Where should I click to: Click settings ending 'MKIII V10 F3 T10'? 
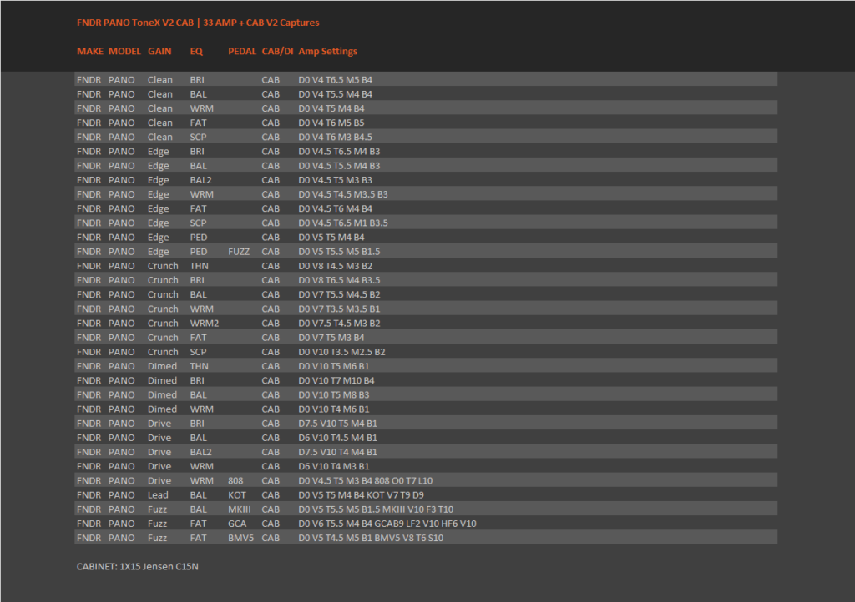click(x=376, y=510)
